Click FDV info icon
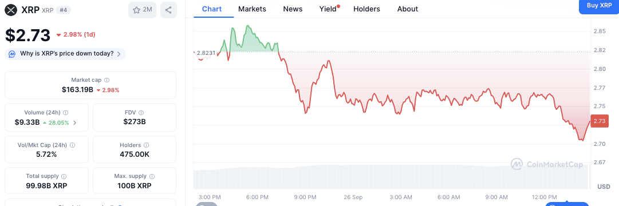 pos(141,113)
